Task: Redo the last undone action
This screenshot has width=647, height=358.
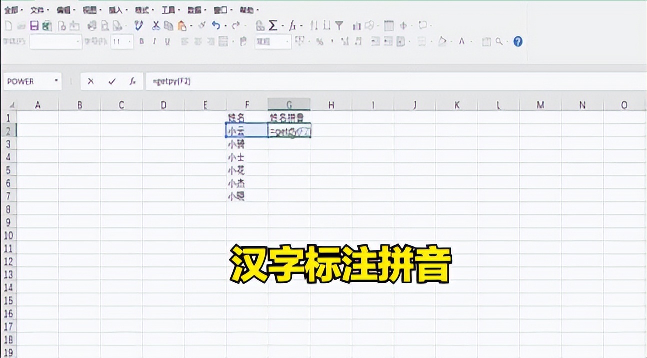Action: click(235, 26)
